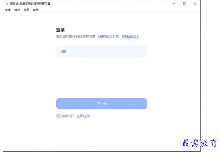Image resolution: width=220 pixels, height=153 pixels.
Task: Maximize the 源目标 window
Action: (x=184, y=4)
